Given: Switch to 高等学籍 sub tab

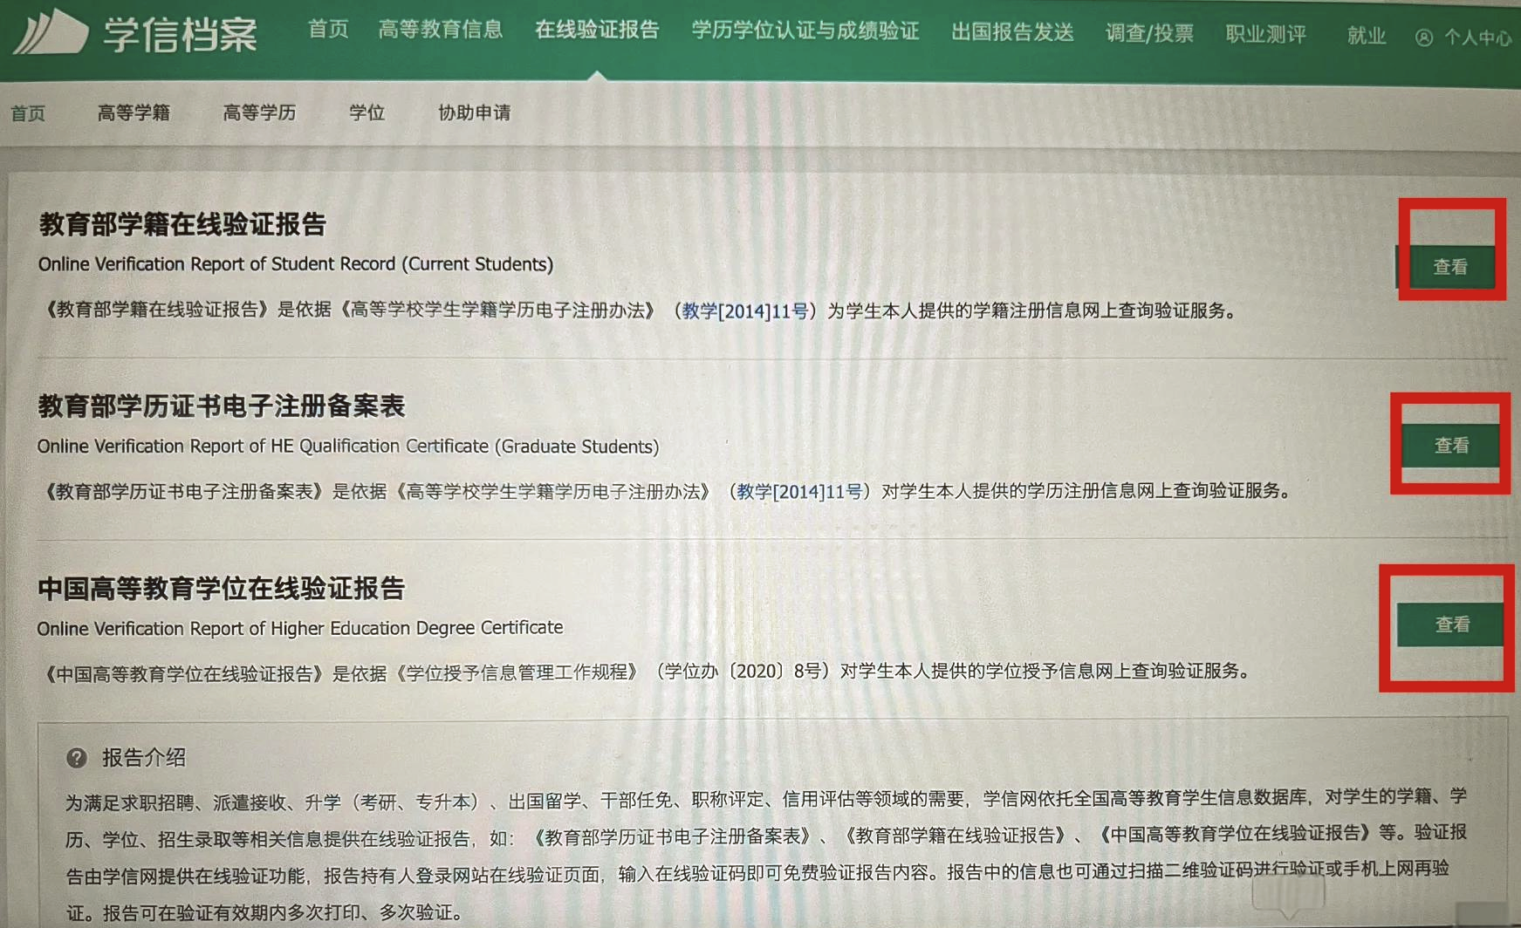Looking at the screenshot, I should pos(134,113).
